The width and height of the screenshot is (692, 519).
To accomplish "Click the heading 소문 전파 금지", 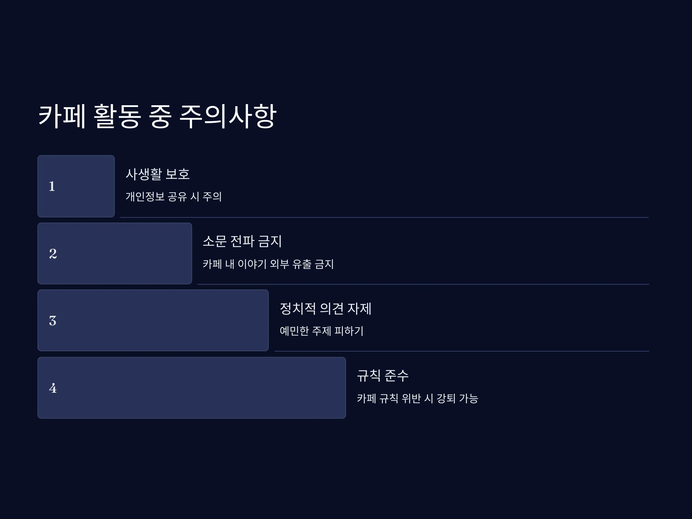I will pyautogui.click(x=242, y=241).
